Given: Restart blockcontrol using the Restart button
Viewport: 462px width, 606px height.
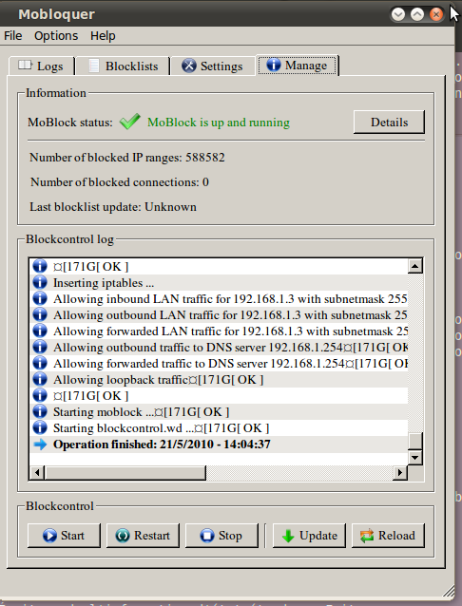Looking at the screenshot, I should [143, 536].
